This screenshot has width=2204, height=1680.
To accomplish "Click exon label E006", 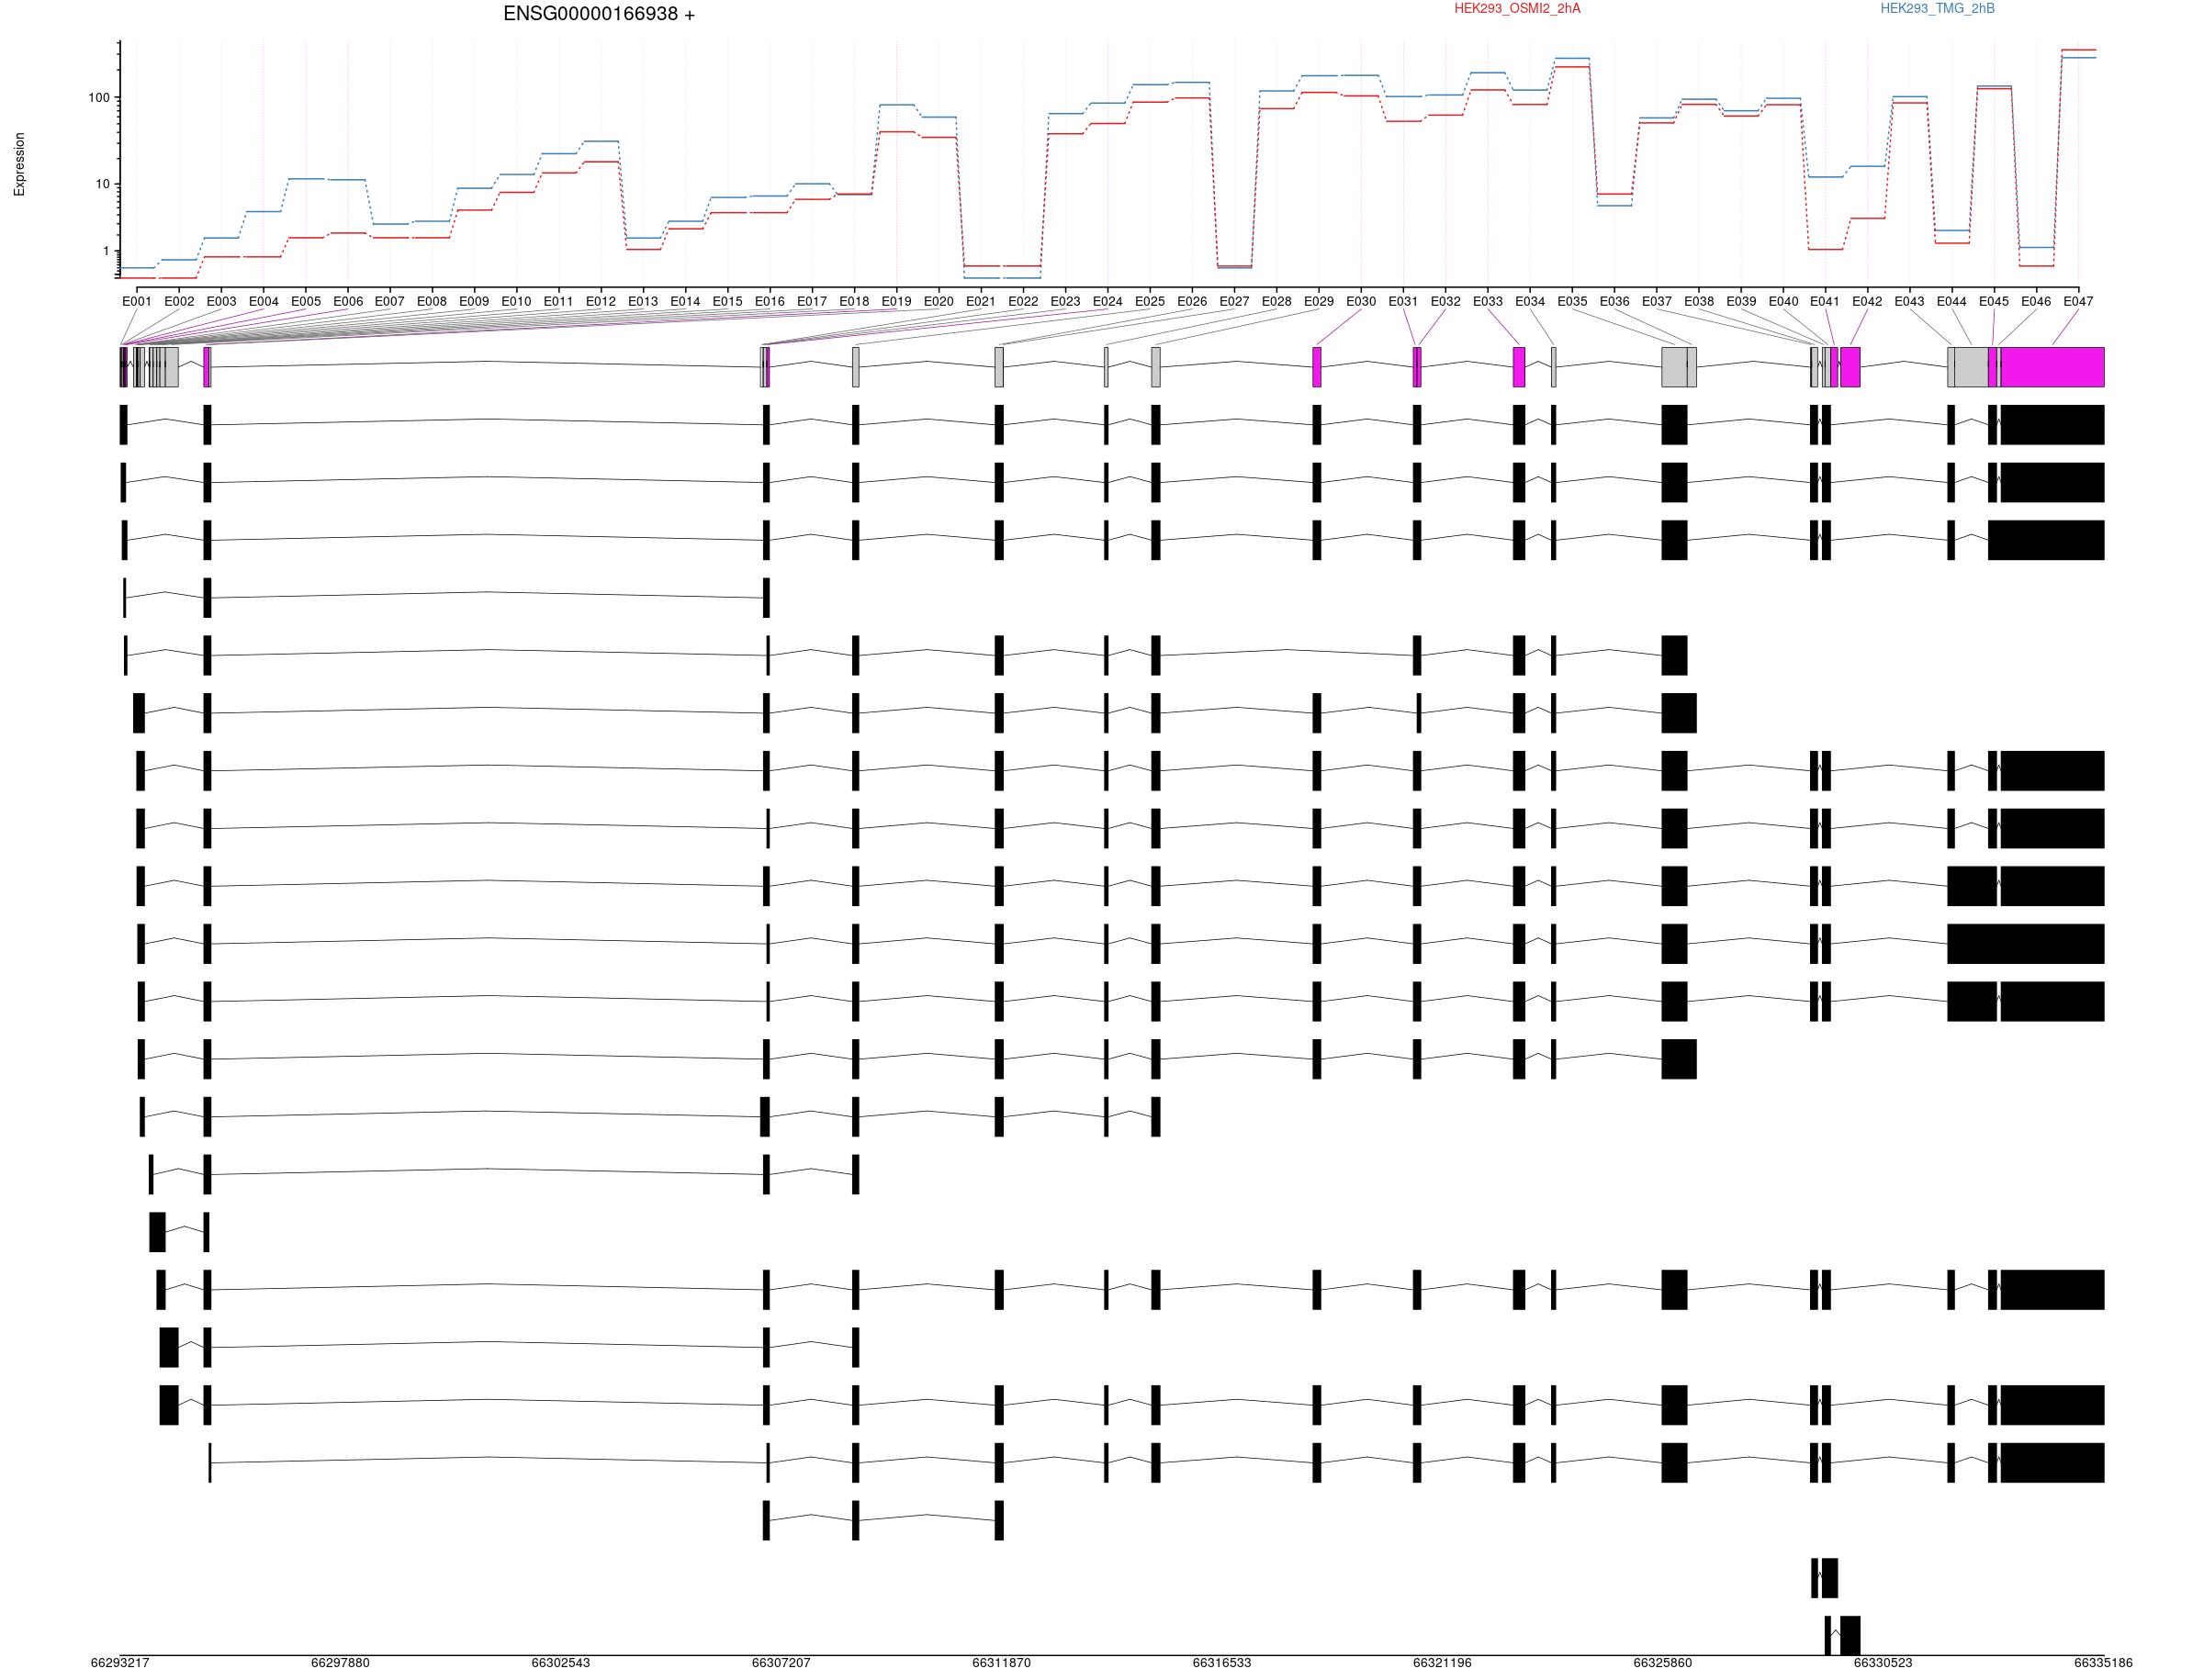I will [x=348, y=301].
